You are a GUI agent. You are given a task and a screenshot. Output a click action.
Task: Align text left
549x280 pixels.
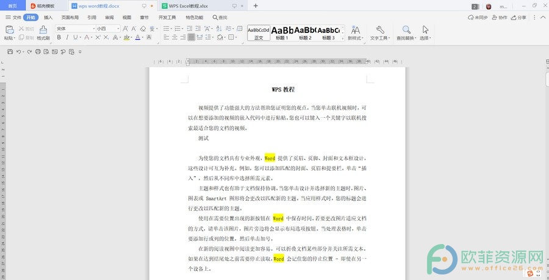tap(167, 37)
